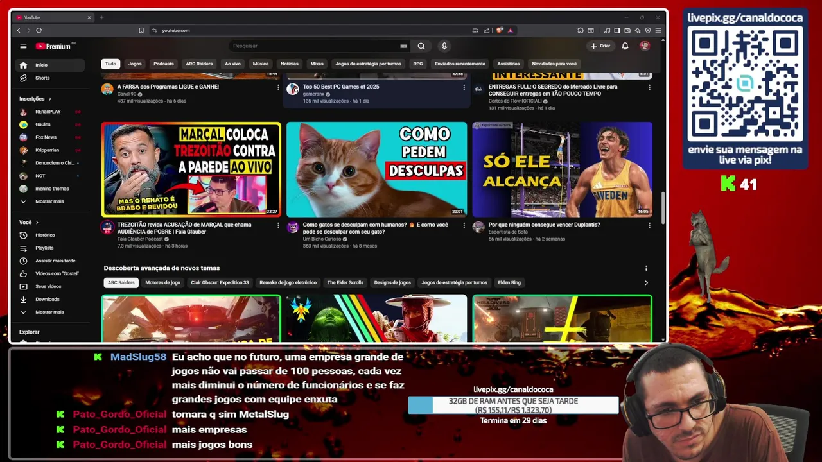This screenshot has height=462, width=822.
Task: Open the on-screen keyboard icon in search box
Action: (403, 46)
